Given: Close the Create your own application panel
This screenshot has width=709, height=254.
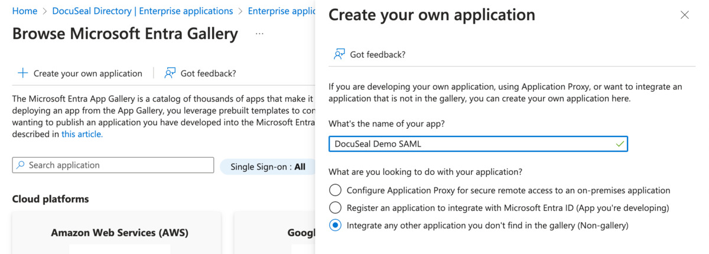Looking at the screenshot, I should tap(685, 15).
